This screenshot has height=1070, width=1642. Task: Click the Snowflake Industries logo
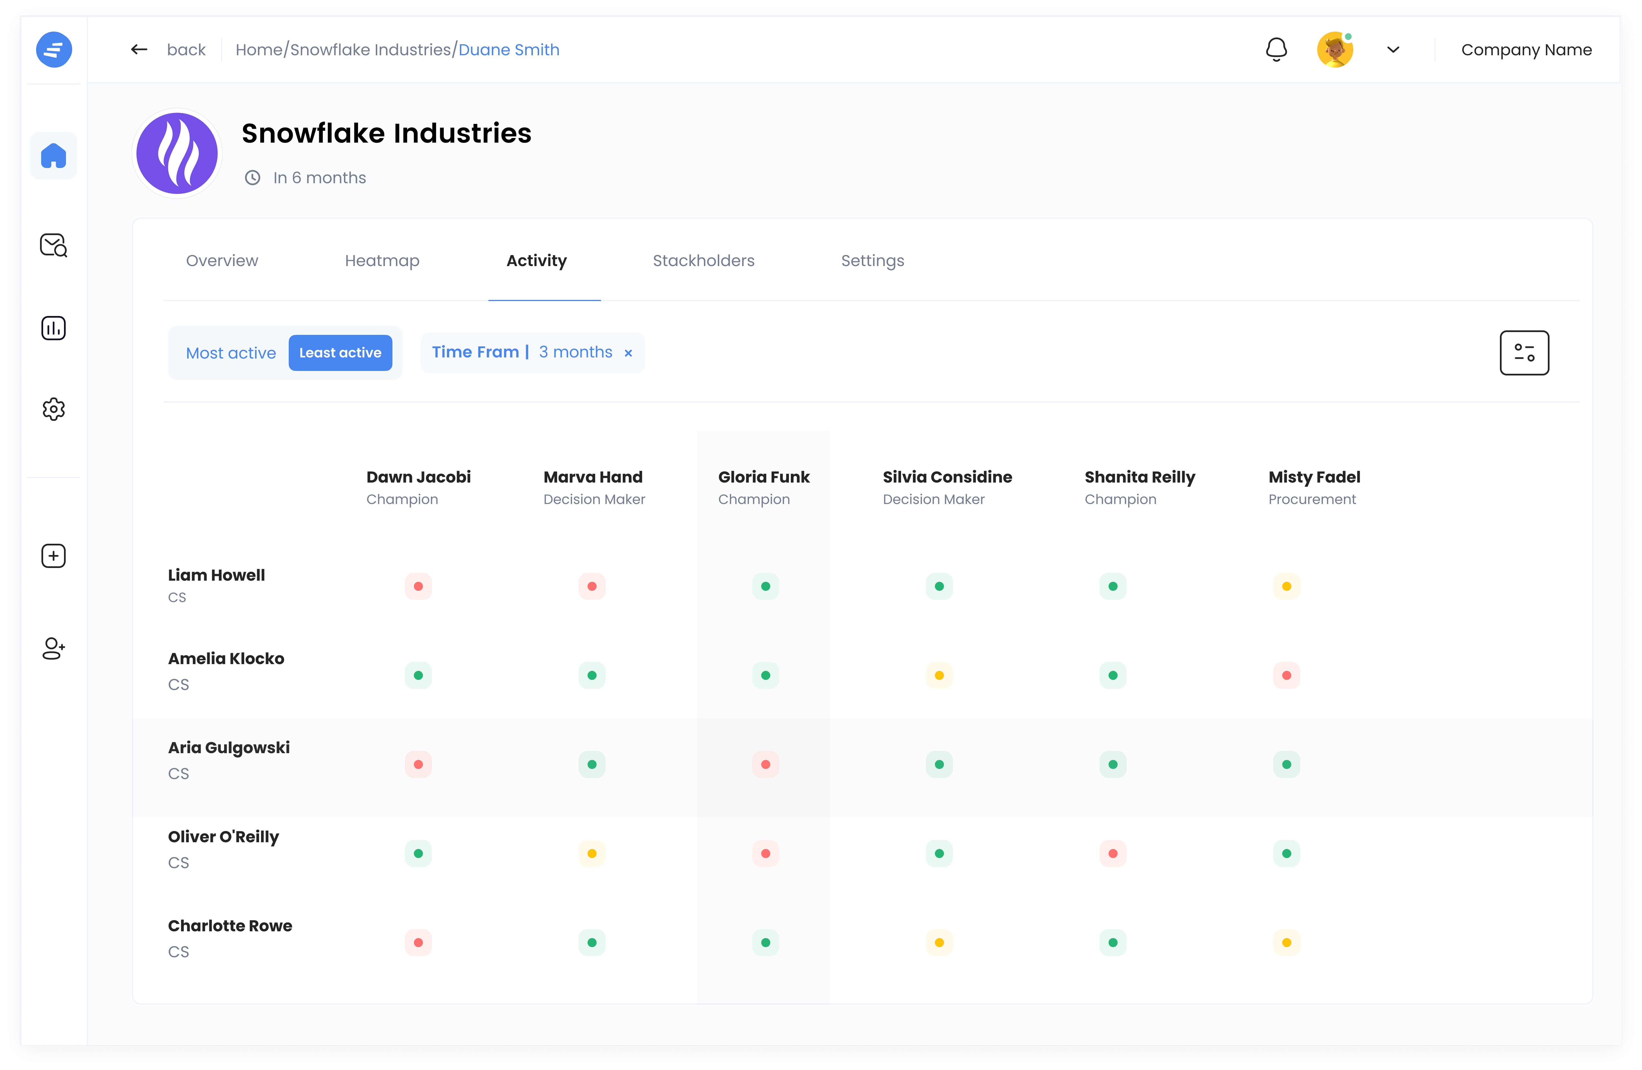177,153
